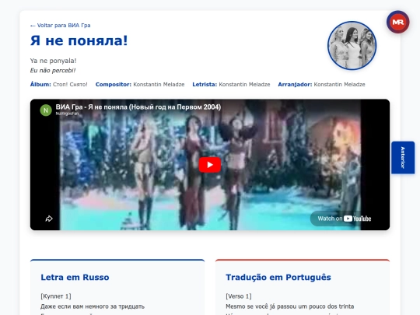The height and width of the screenshot is (315, 420).
Task: Click the Álbum value Стоп! Снято!
Action: coord(70,84)
